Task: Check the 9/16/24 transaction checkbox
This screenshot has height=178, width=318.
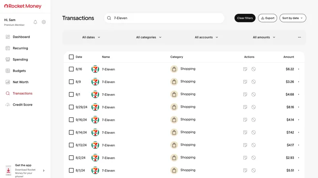Action: [x=71, y=120]
